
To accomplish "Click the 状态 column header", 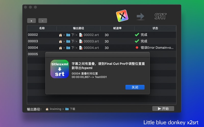I will tap(155, 28).
